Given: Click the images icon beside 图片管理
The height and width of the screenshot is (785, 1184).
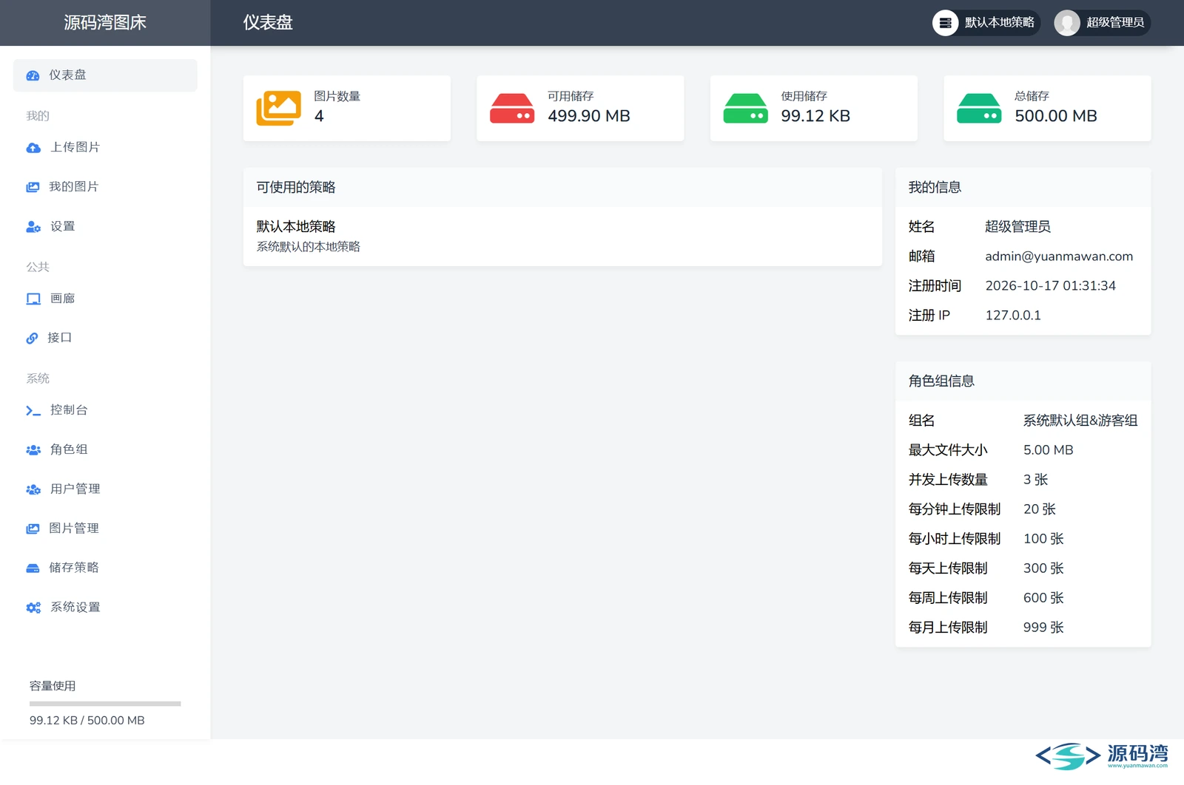Looking at the screenshot, I should pyautogui.click(x=33, y=529).
